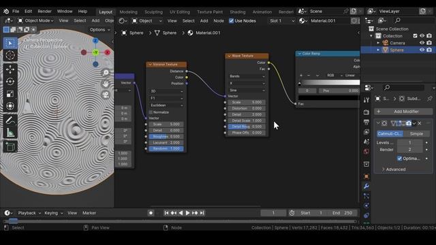Click the timeline editor type clock icon

pos(8,213)
